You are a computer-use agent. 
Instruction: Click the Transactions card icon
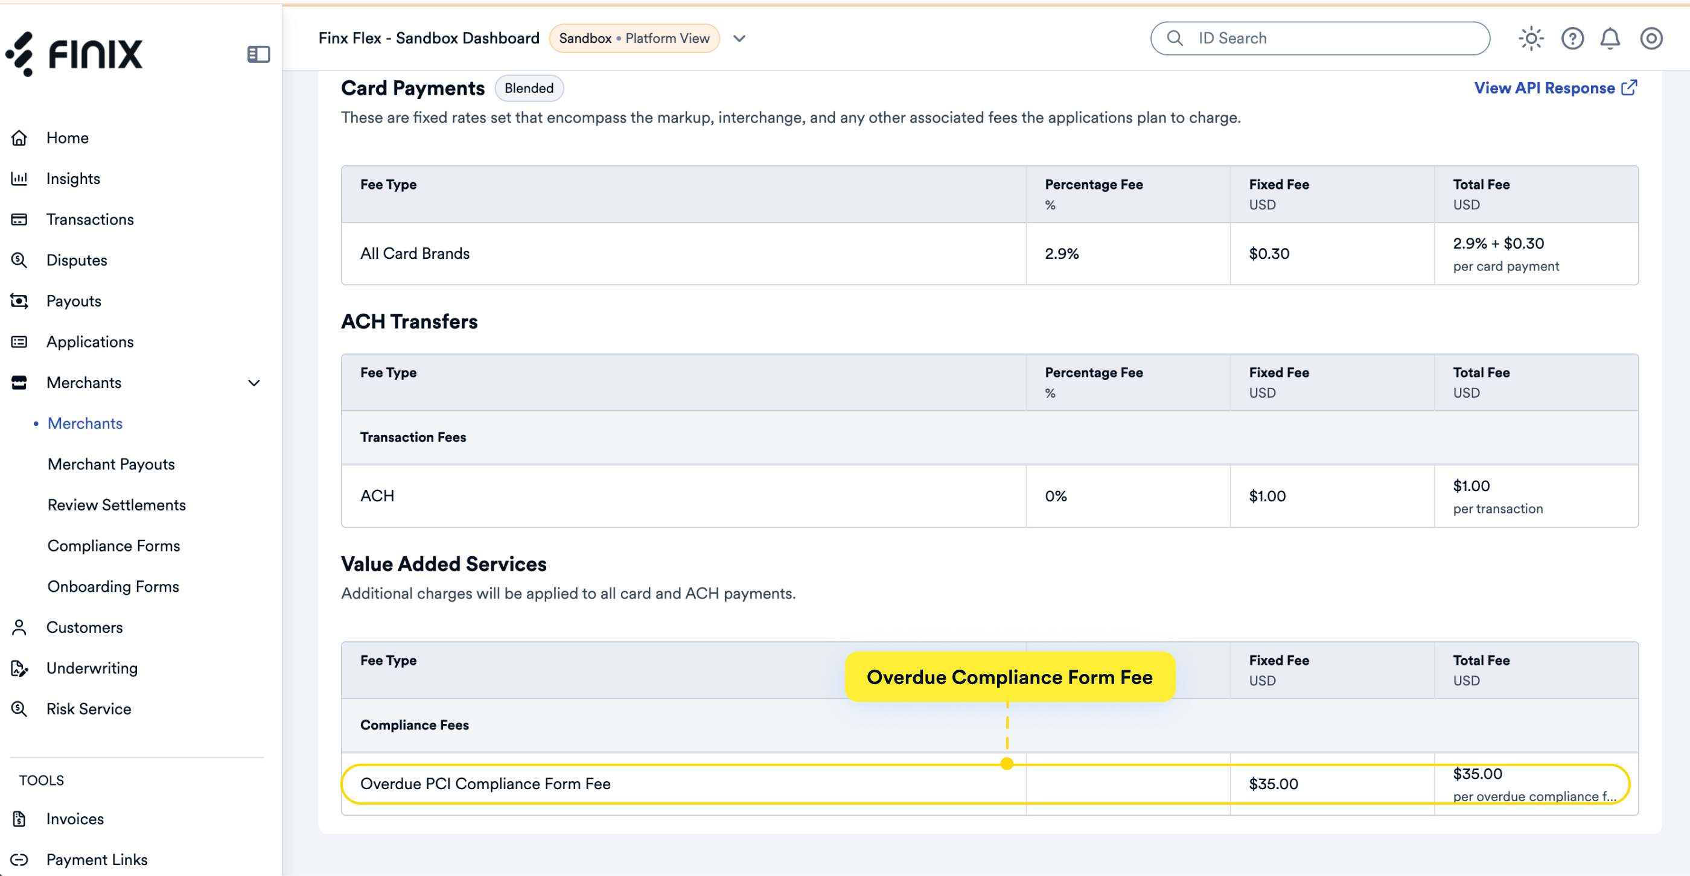pos(19,220)
